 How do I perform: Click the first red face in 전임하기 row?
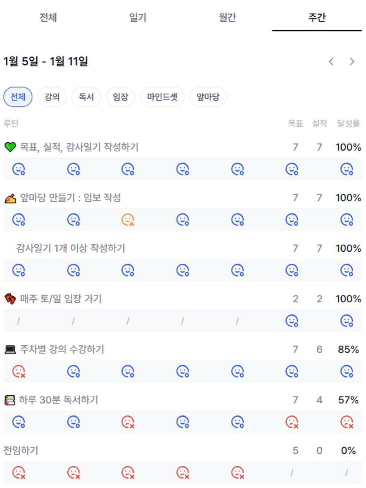click(x=18, y=472)
